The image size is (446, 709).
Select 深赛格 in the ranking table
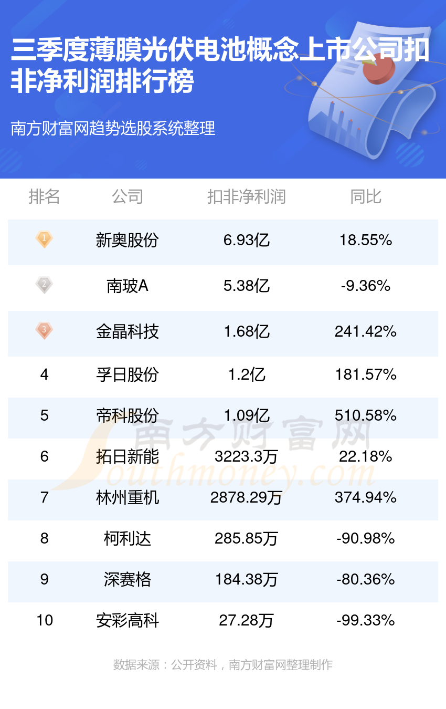[x=127, y=579]
